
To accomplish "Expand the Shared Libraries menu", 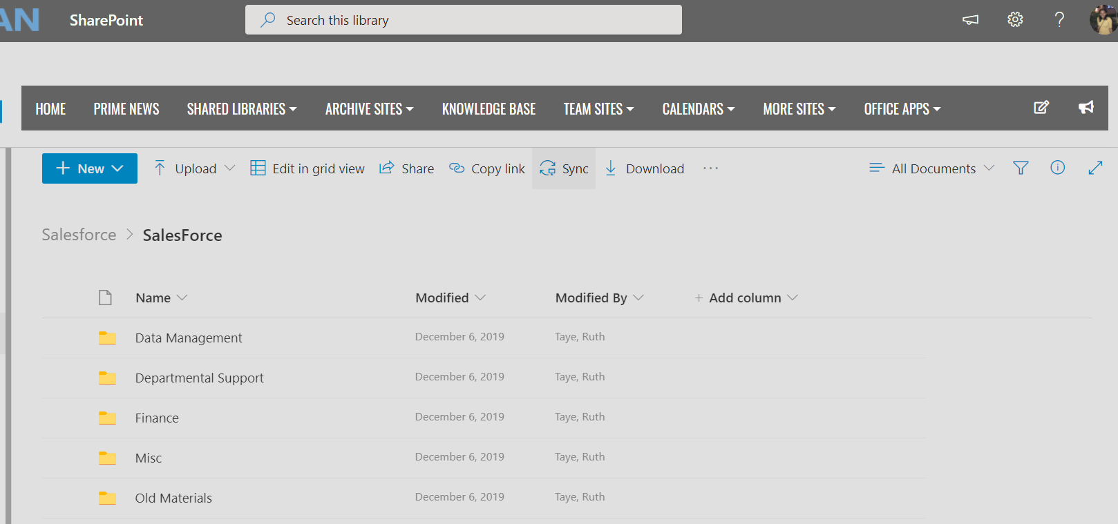I will pos(242,108).
